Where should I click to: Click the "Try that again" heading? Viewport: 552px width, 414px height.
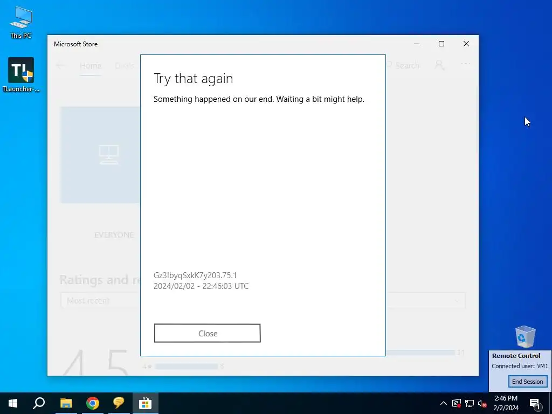194,78
